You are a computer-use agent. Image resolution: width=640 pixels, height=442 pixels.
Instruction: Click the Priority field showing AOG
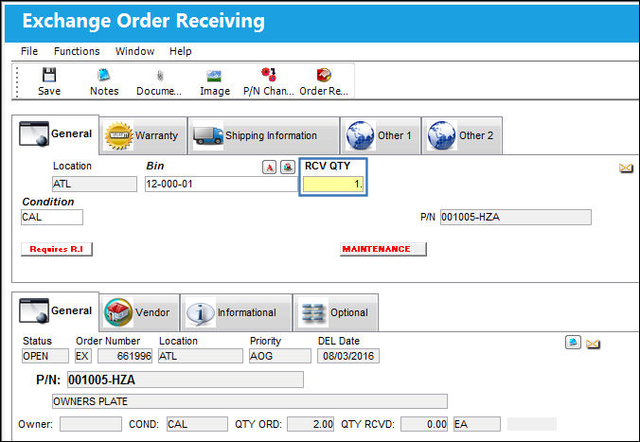coord(280,356)
